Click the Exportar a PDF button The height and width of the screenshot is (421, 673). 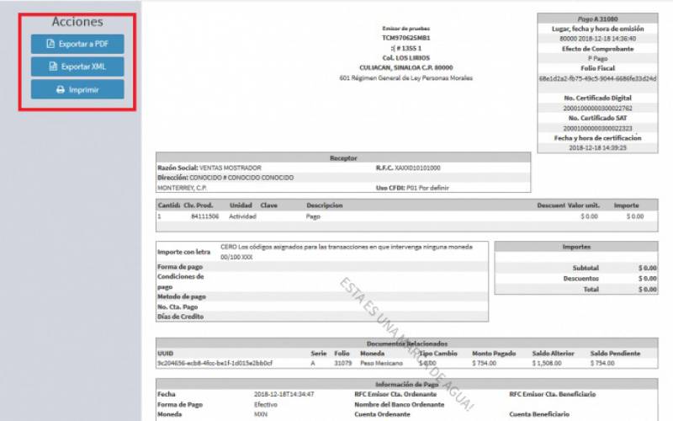[x=77, y=44]
